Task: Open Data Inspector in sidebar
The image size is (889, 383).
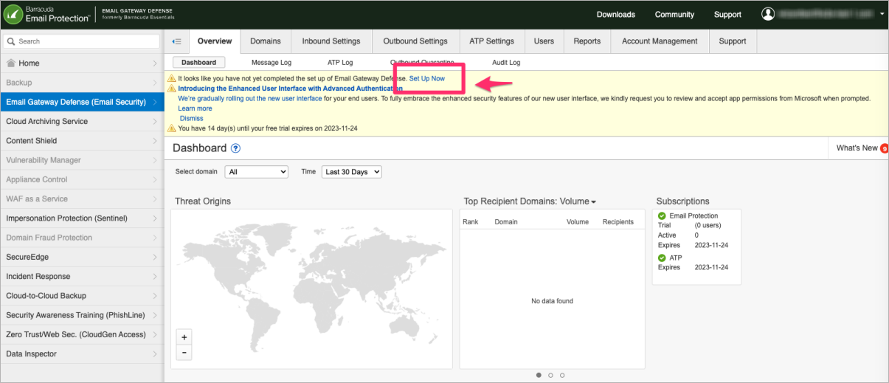Action: pos(82,354)
